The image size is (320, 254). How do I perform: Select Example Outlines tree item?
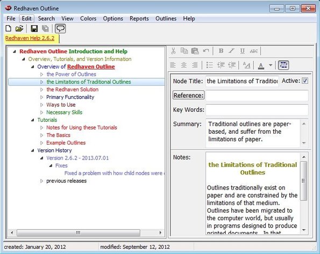tap(66, 143)
